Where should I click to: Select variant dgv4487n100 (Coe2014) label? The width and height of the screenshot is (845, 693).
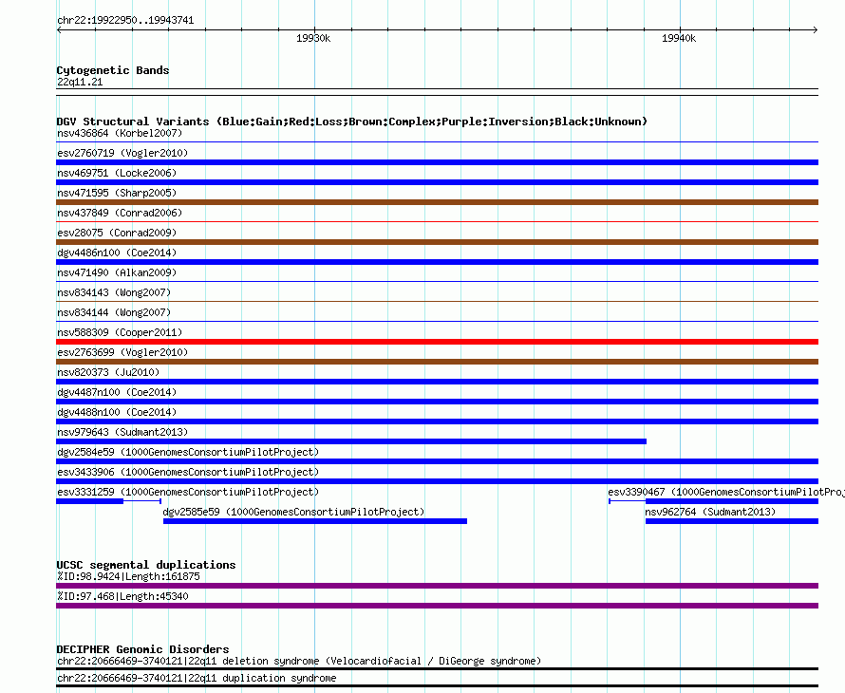pos(117,392)
